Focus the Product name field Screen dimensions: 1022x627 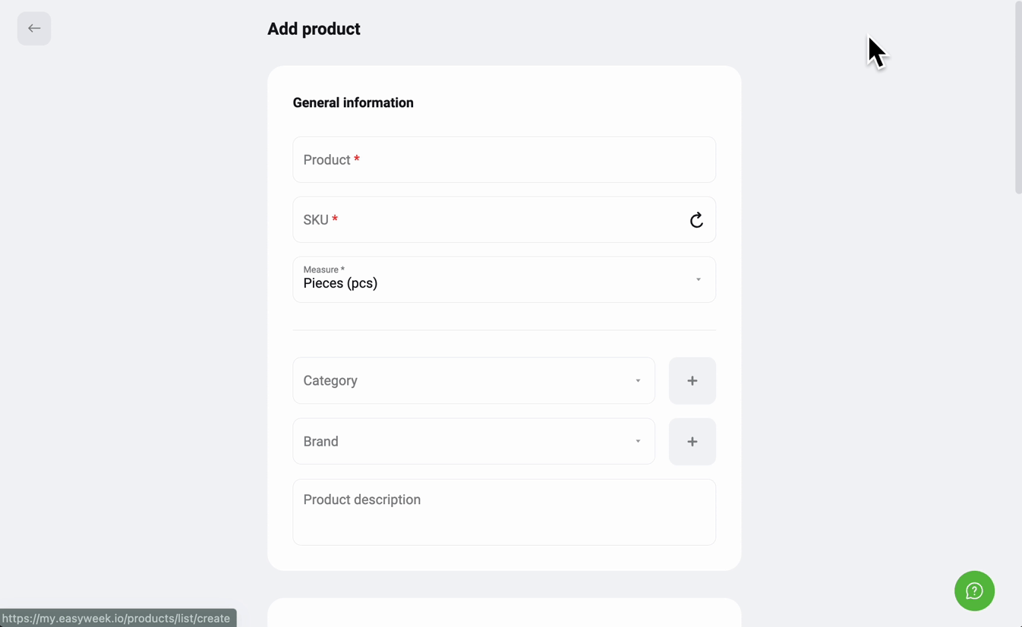[504, 160]
